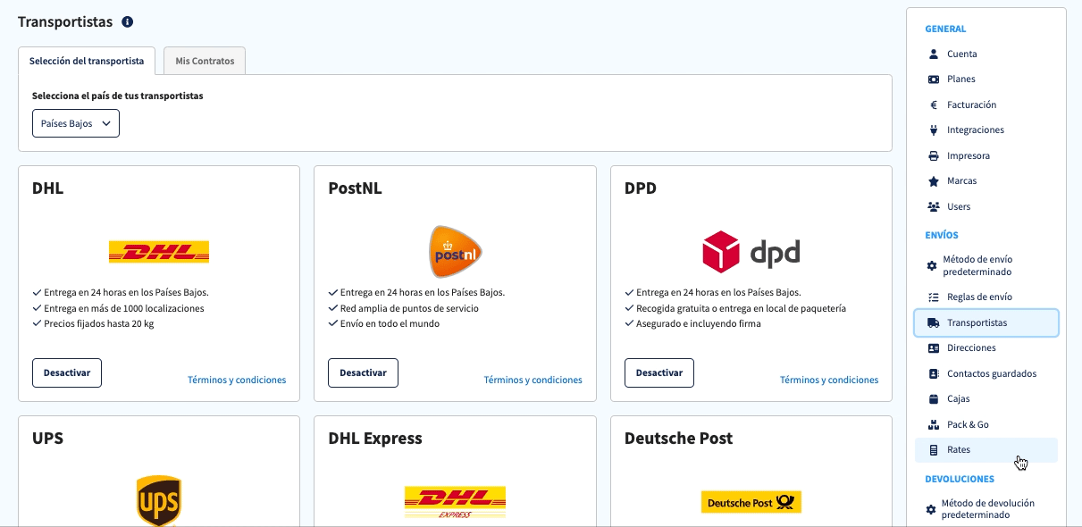Open Cuenta via its person icon

coord(934,54)
